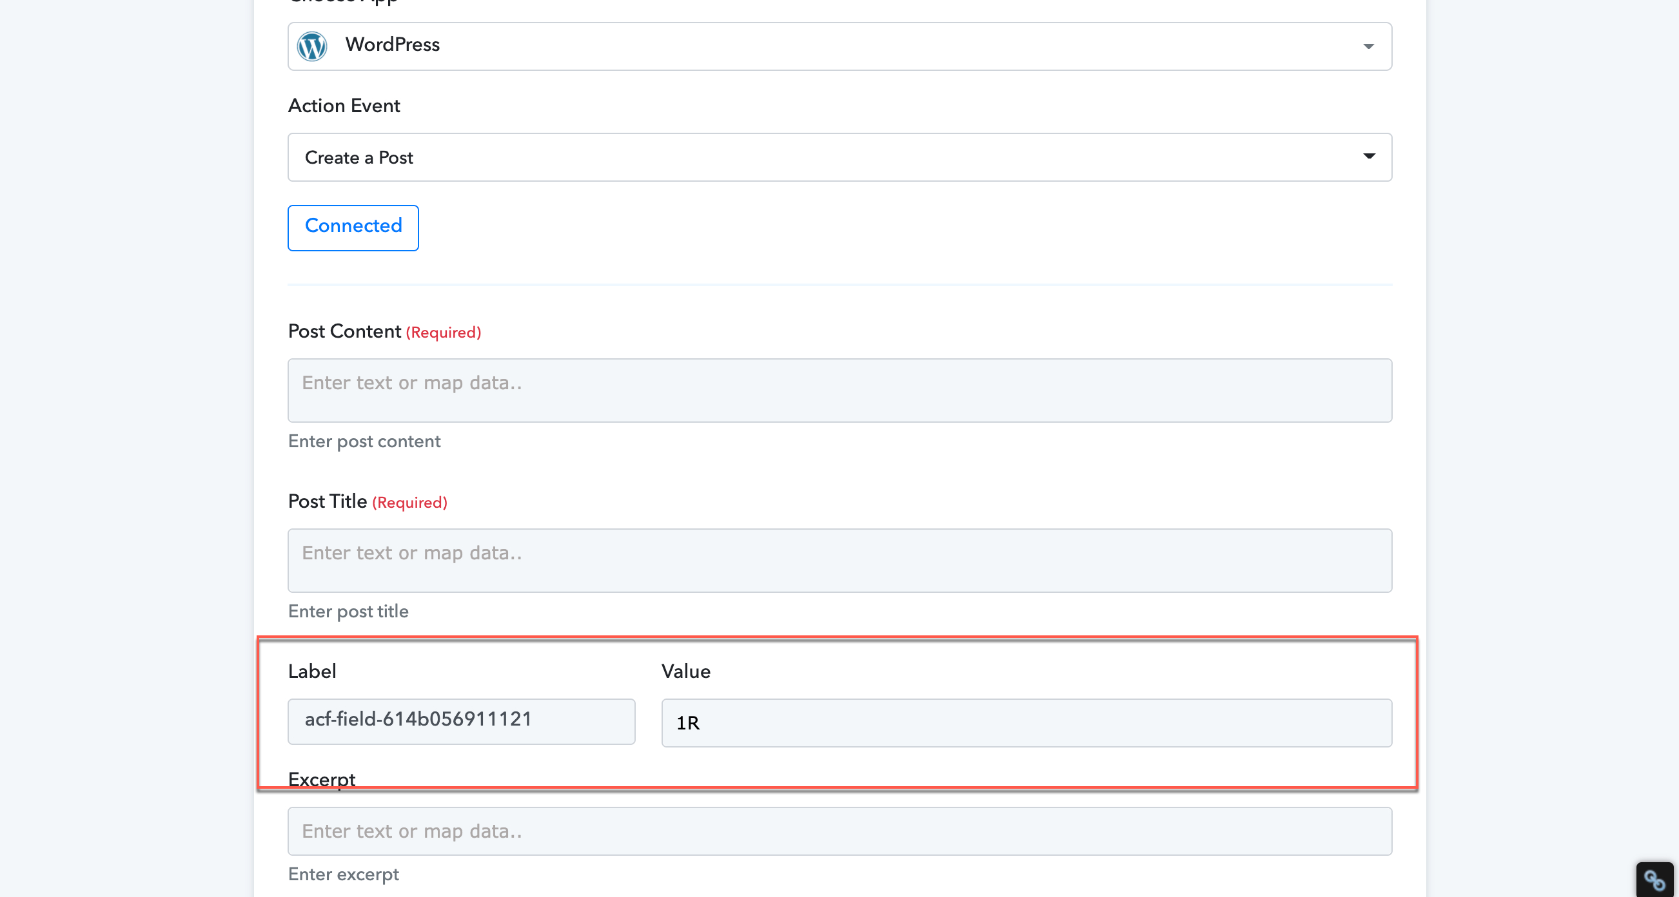The width and height of the screenshot is (1679, 897).
Task: Click the Label column heading
Action: click(312, 671)
